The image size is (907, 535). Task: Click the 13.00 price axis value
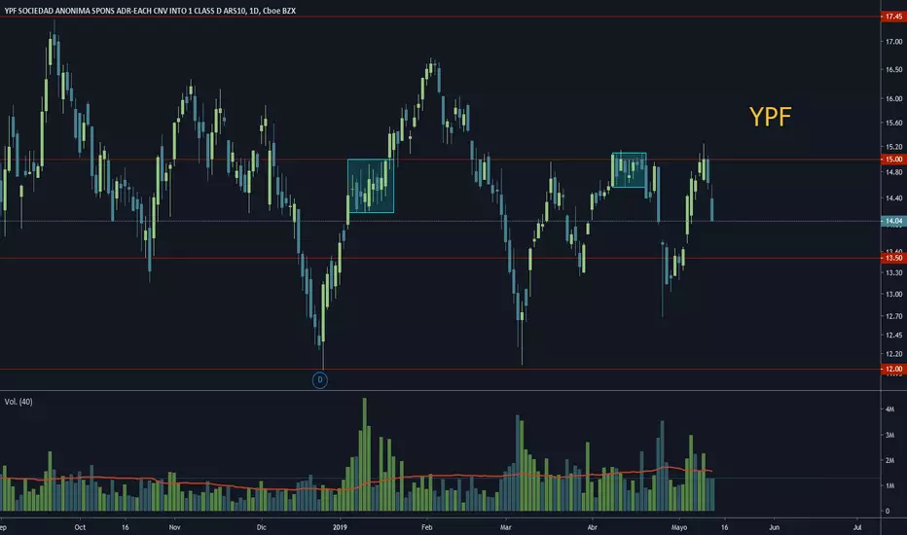[x=893, y=295]
